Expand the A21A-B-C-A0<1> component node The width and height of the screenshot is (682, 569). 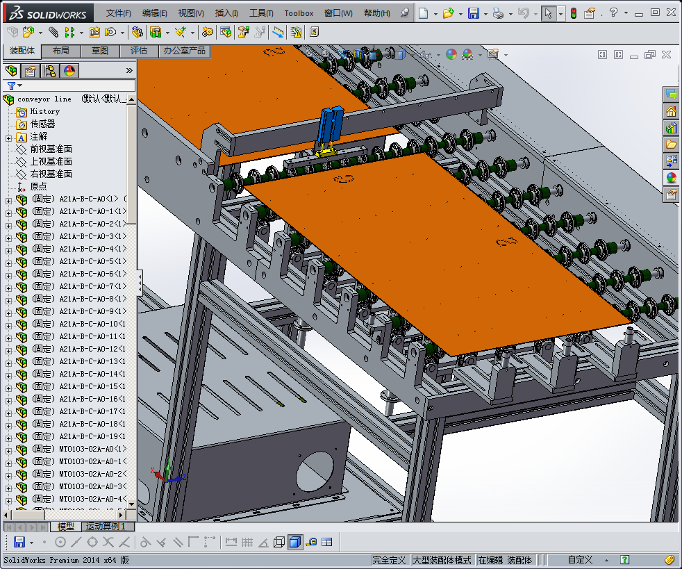click(x=8, y=199)
